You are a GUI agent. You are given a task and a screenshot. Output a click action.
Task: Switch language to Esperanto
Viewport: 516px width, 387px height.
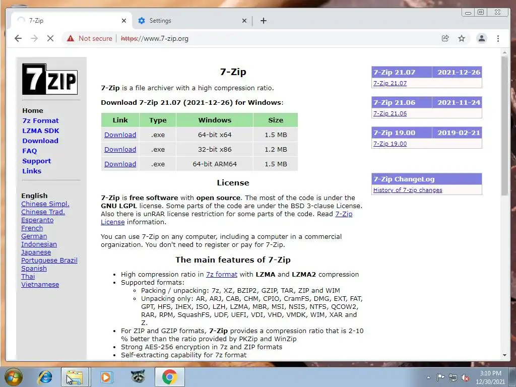(37, 220)
